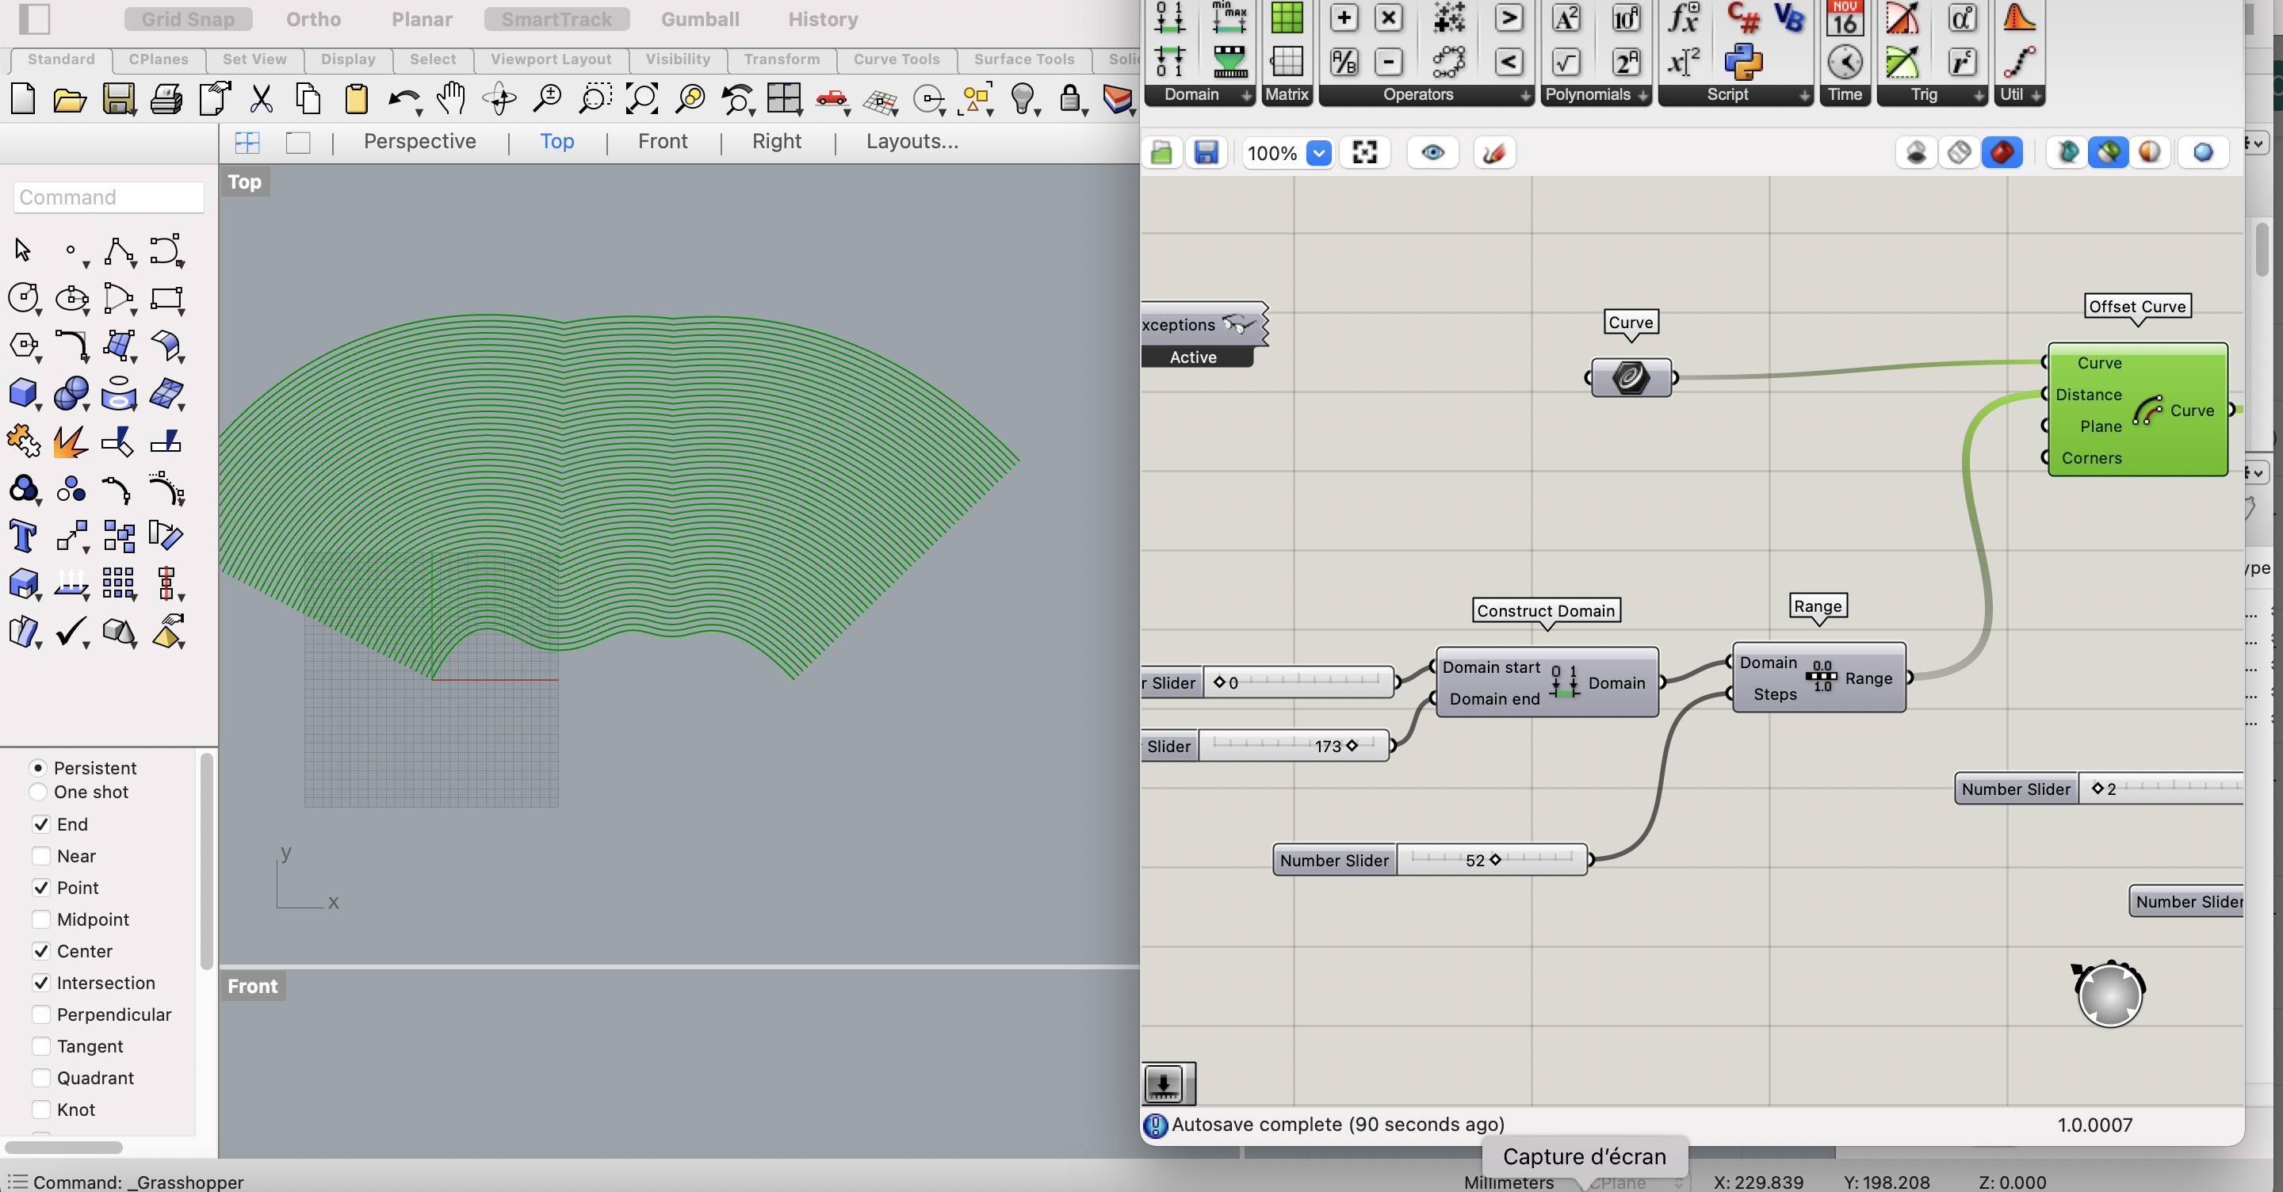Enable the Perpendicular object snap
This screenshot has height=1192, width=2283.
[x=40, y=1014]
